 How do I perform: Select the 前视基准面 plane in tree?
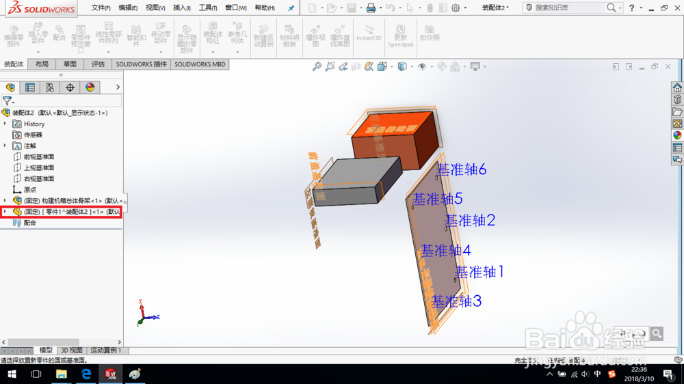click(38, 156)
